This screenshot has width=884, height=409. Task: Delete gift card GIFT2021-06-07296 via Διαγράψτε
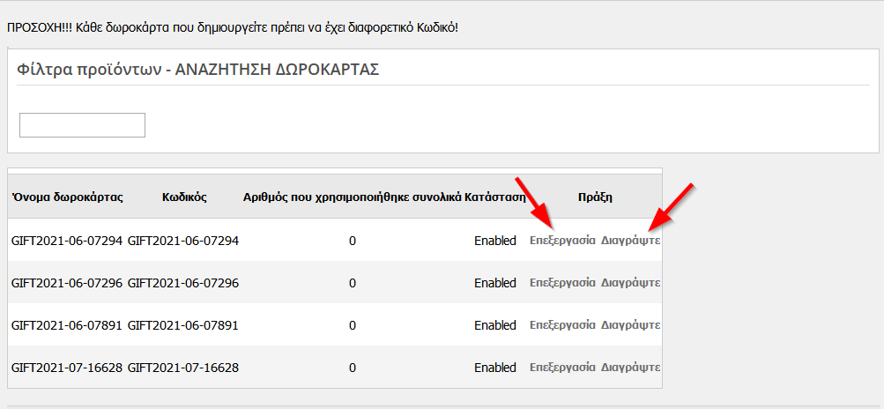(630, 283)
